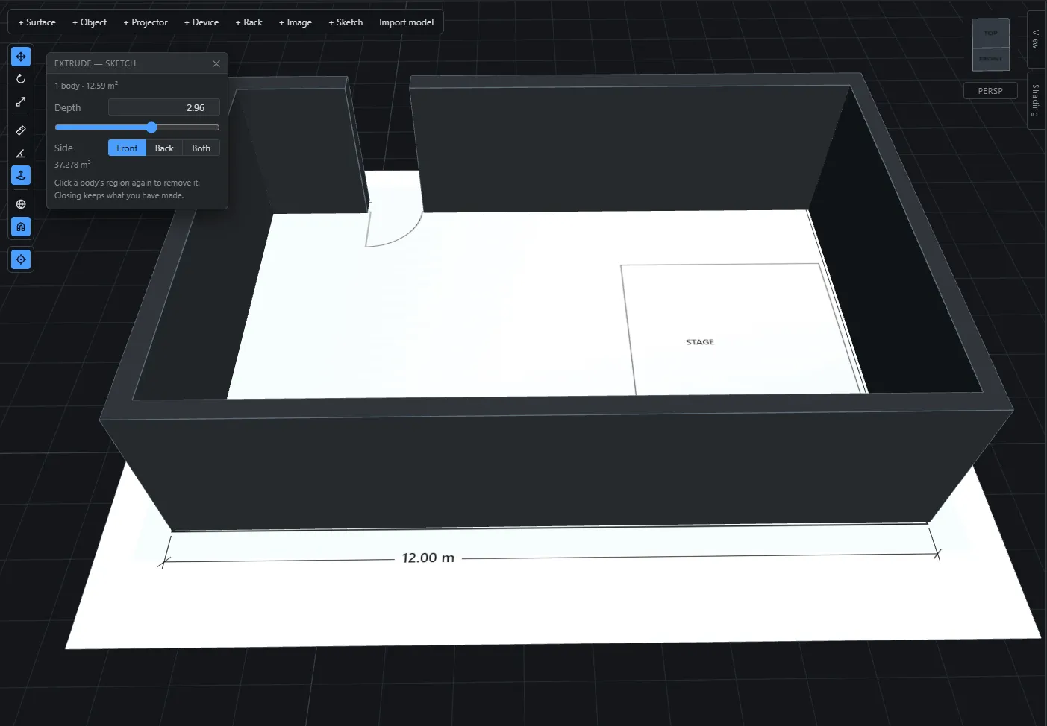Activate the ruler measure tool
1047x726 pixels.
click(x=21, y=130)
